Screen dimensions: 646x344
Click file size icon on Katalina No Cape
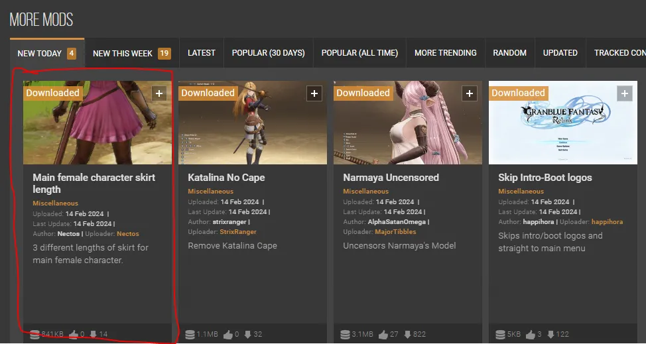point(190,335)
